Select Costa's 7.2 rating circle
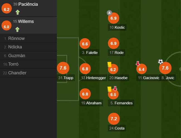This screenshot has height=138, width=181. coord(114,119)
